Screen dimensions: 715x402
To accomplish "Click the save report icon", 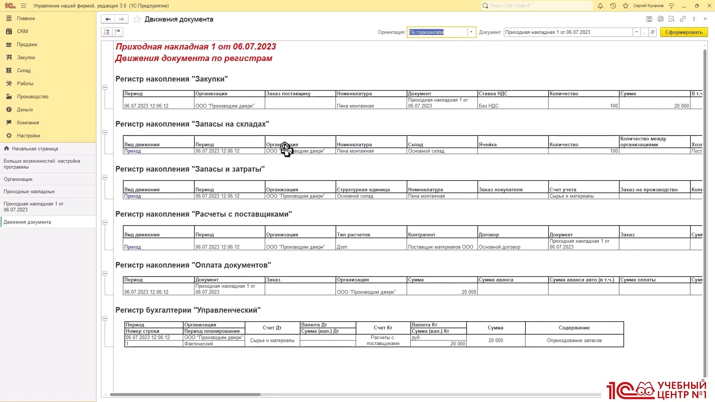I will [649, 19].
